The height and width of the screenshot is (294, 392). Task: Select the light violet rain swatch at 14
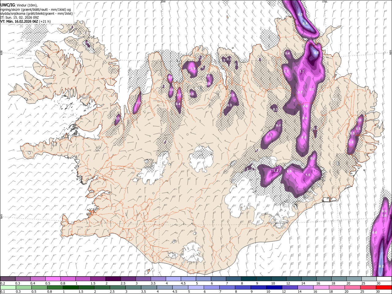305,287
